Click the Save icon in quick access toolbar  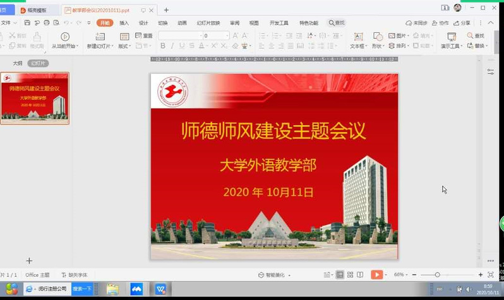(27, 23)
